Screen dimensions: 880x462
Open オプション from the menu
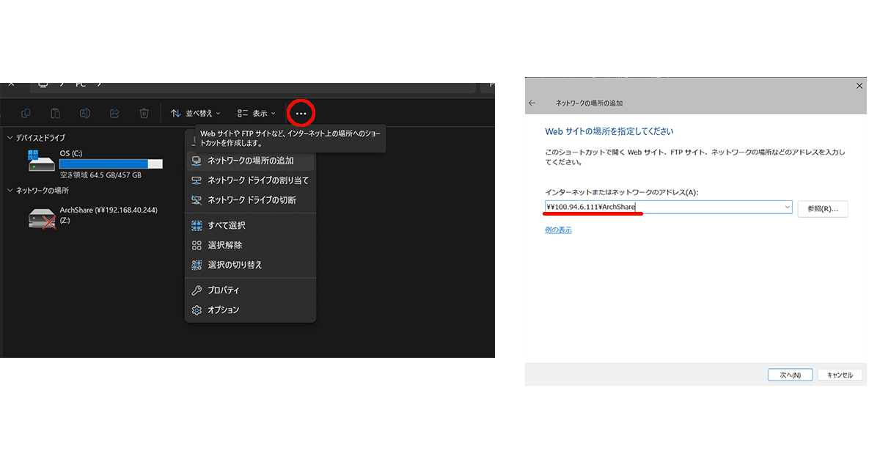[223, 309]
